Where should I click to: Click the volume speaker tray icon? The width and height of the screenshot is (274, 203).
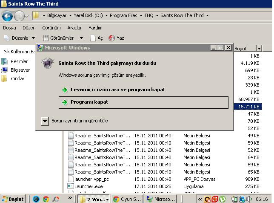pos(249,199)
